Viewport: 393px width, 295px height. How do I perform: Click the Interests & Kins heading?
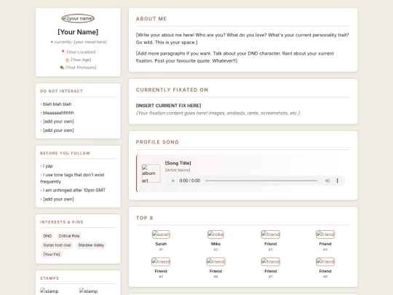pos(62,222)
